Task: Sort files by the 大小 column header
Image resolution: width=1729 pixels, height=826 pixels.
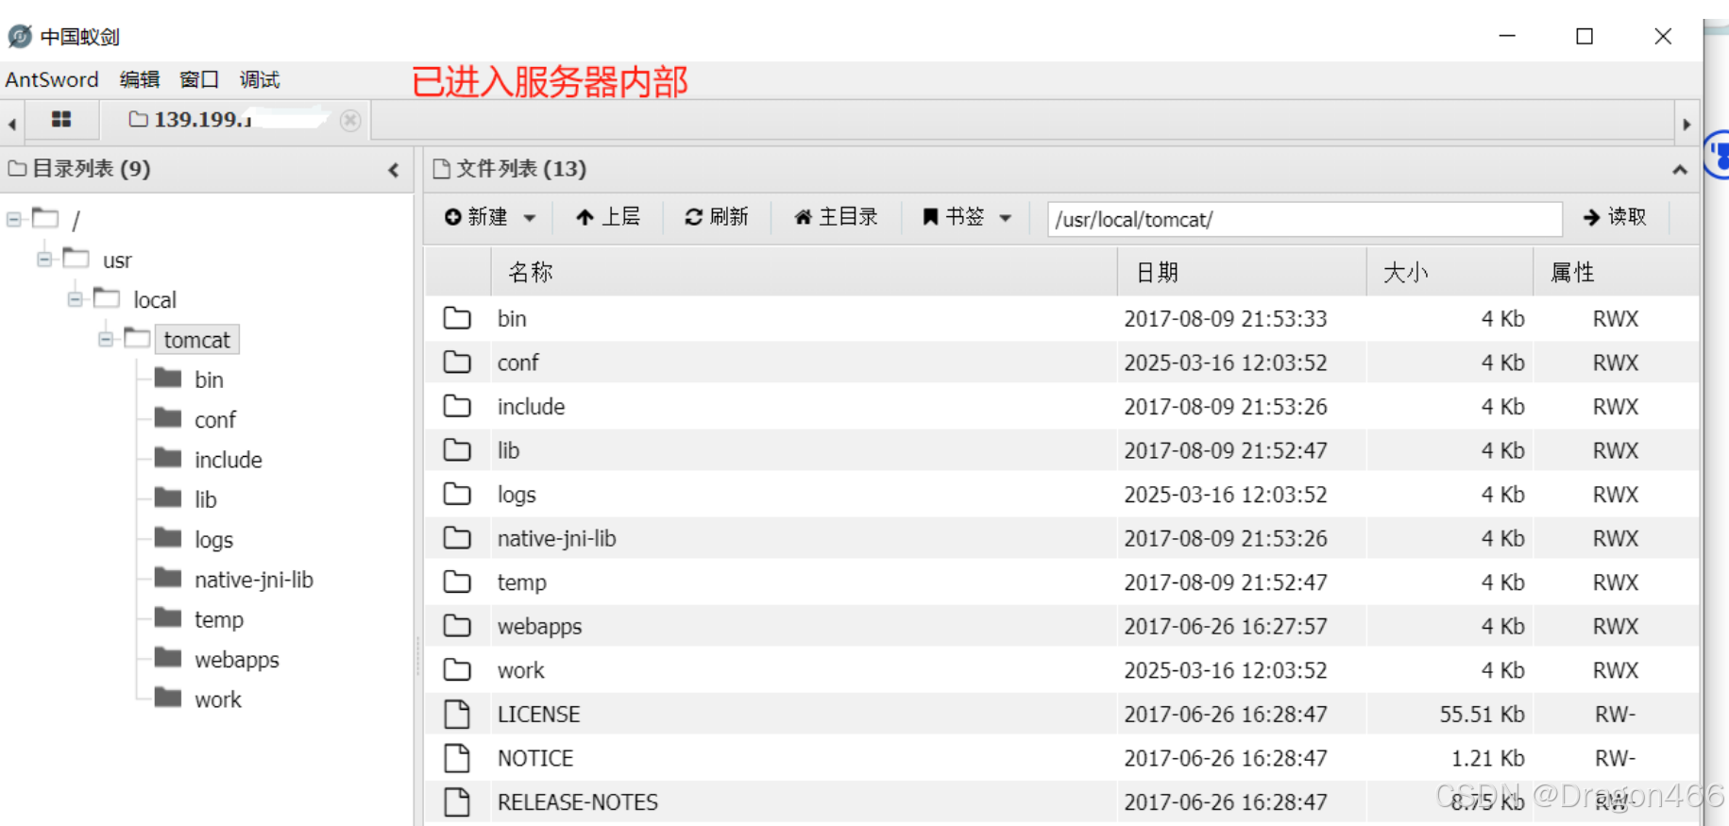Action: (x=1449, y=273)
